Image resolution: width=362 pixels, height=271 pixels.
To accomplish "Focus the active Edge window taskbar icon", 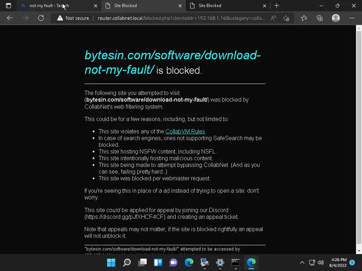I will point(251,263).
